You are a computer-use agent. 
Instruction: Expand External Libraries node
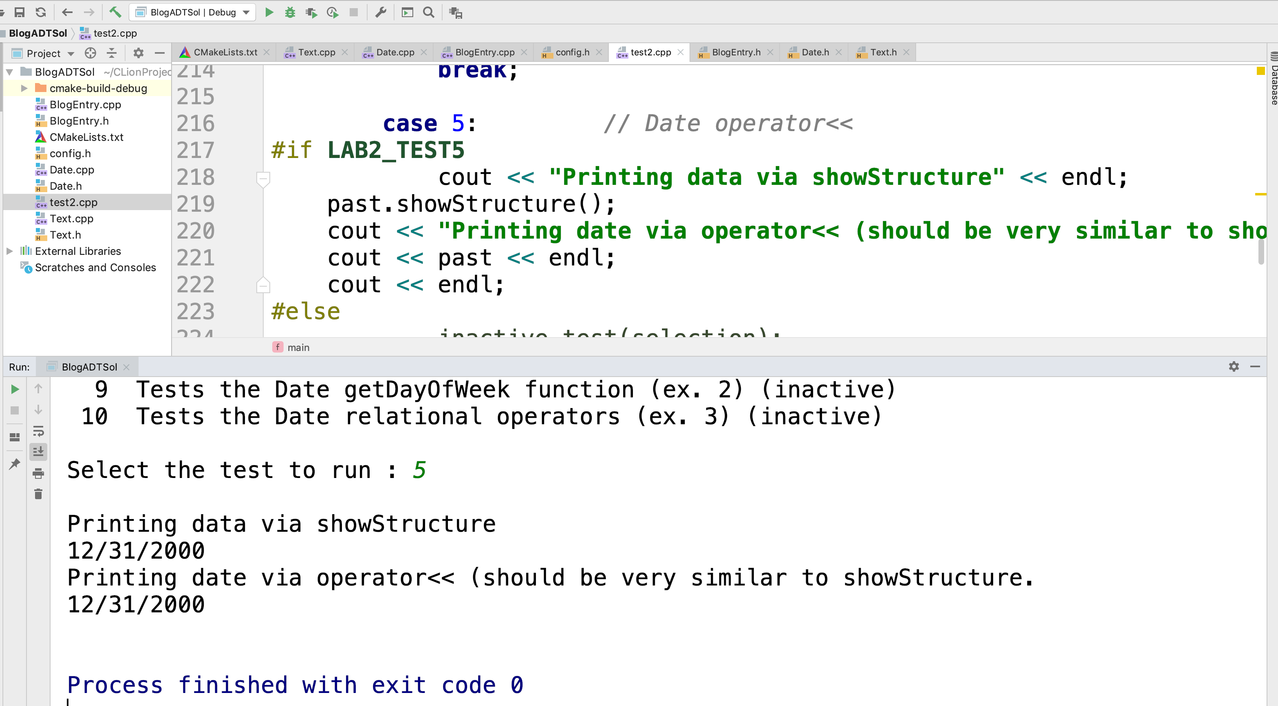click(x=9, y=251)
